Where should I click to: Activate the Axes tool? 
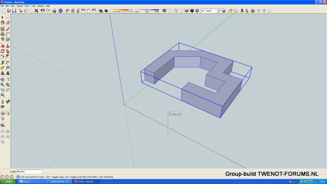(2, 73)
